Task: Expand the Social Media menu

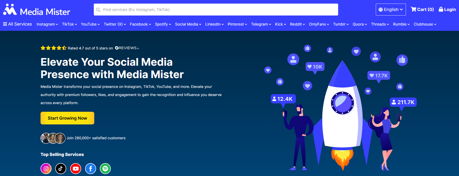Action: (188, 24)
